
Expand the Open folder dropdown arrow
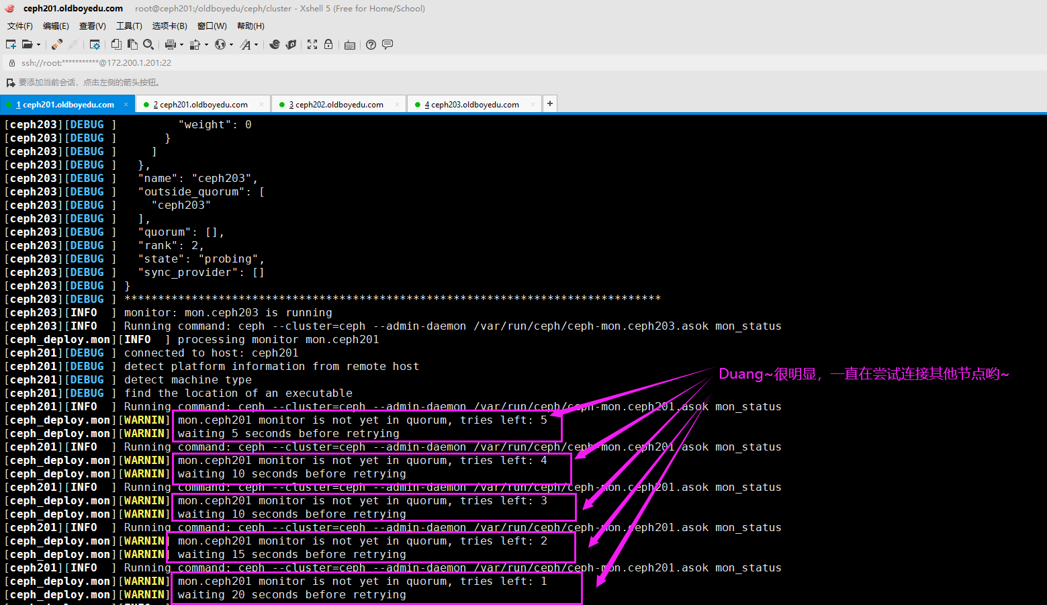(38, 45)
